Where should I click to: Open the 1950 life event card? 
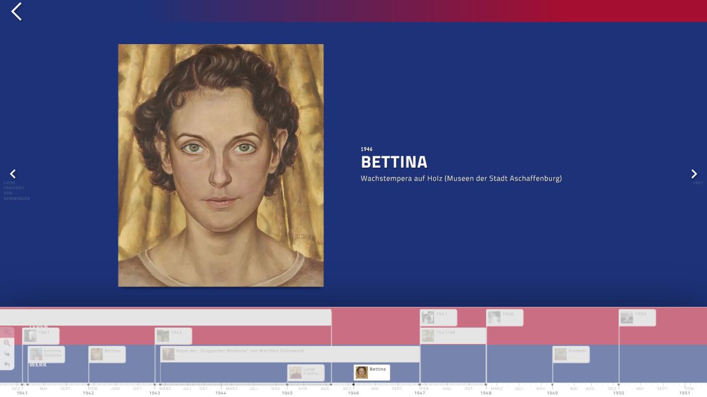point(637,318)
